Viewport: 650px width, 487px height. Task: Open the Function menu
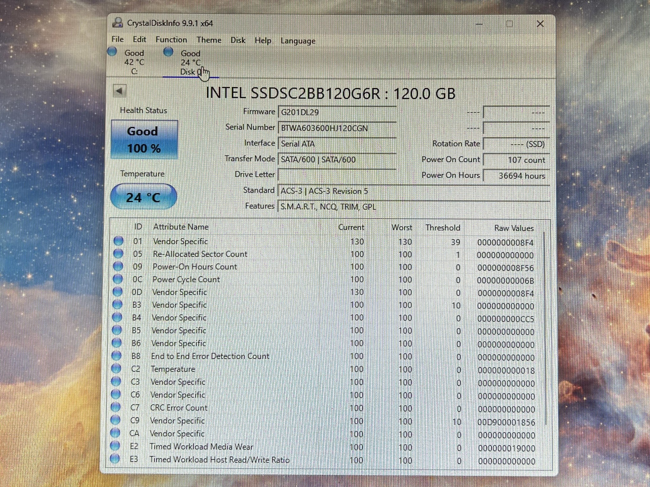coord(171,40)
